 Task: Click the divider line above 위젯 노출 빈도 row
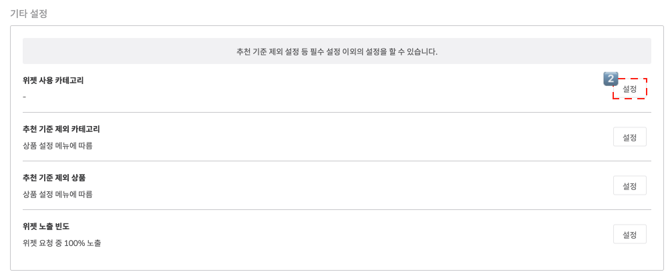click(x=337, y=210)
